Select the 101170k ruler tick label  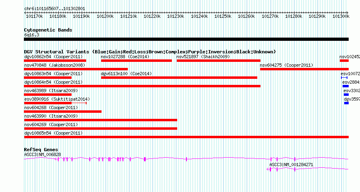pyautogui.click(x=34, y=16)
